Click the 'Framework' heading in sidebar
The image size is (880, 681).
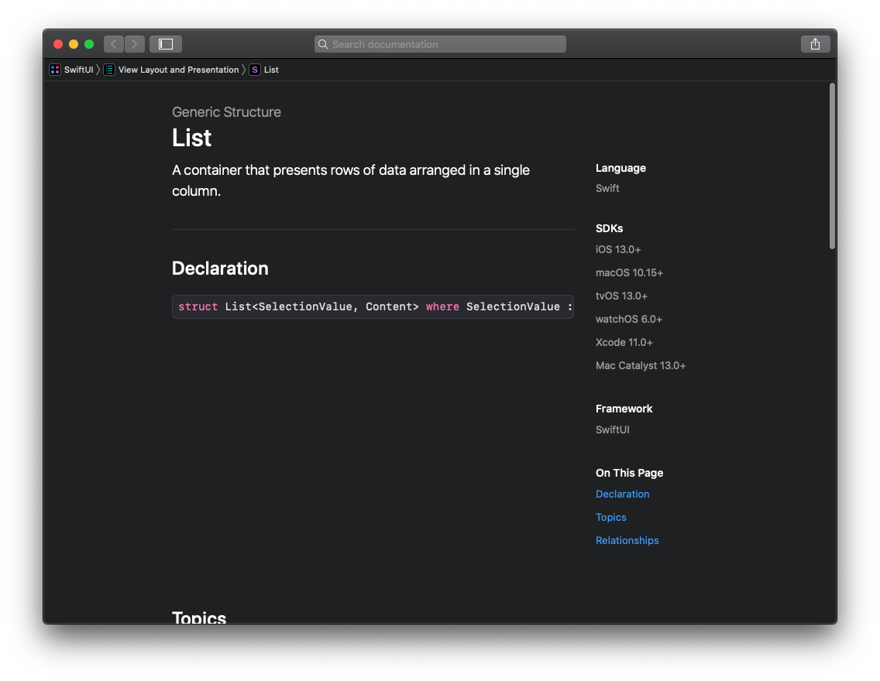(x=624, y=409)
